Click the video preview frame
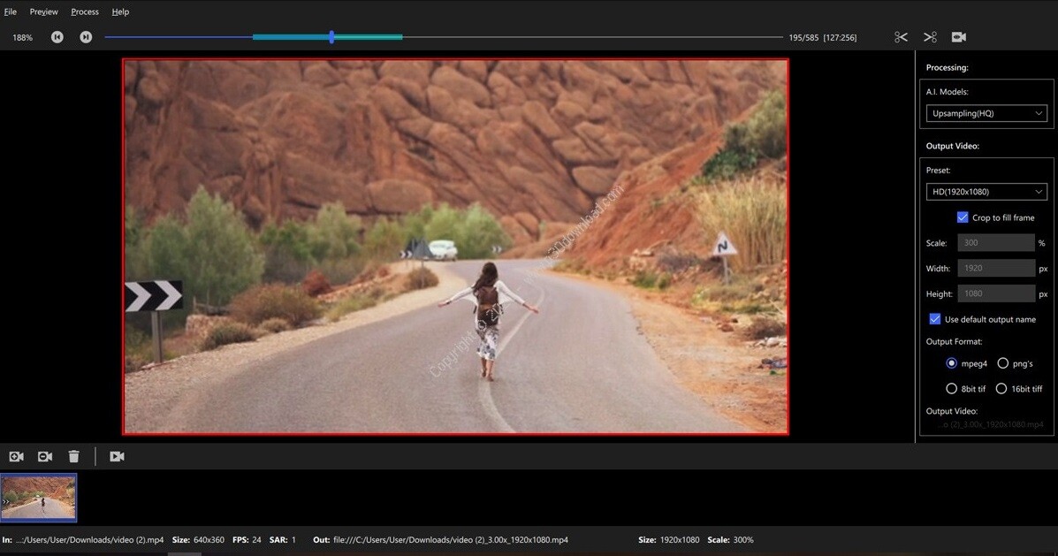 [455, 247]
